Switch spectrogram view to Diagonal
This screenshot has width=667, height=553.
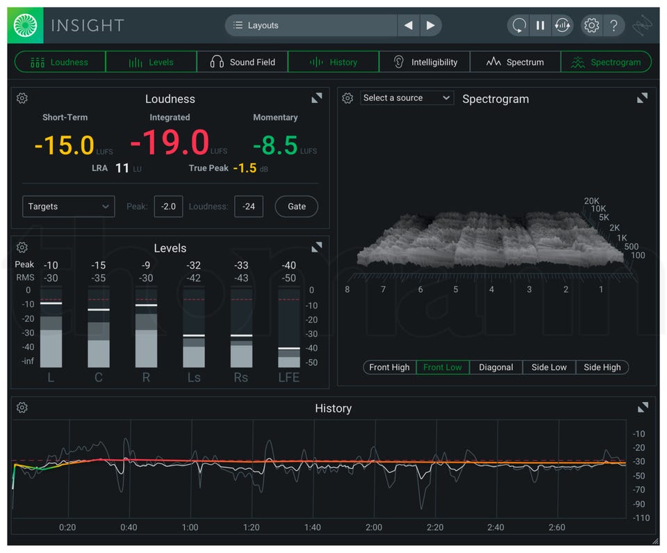[x=496, y=367]
